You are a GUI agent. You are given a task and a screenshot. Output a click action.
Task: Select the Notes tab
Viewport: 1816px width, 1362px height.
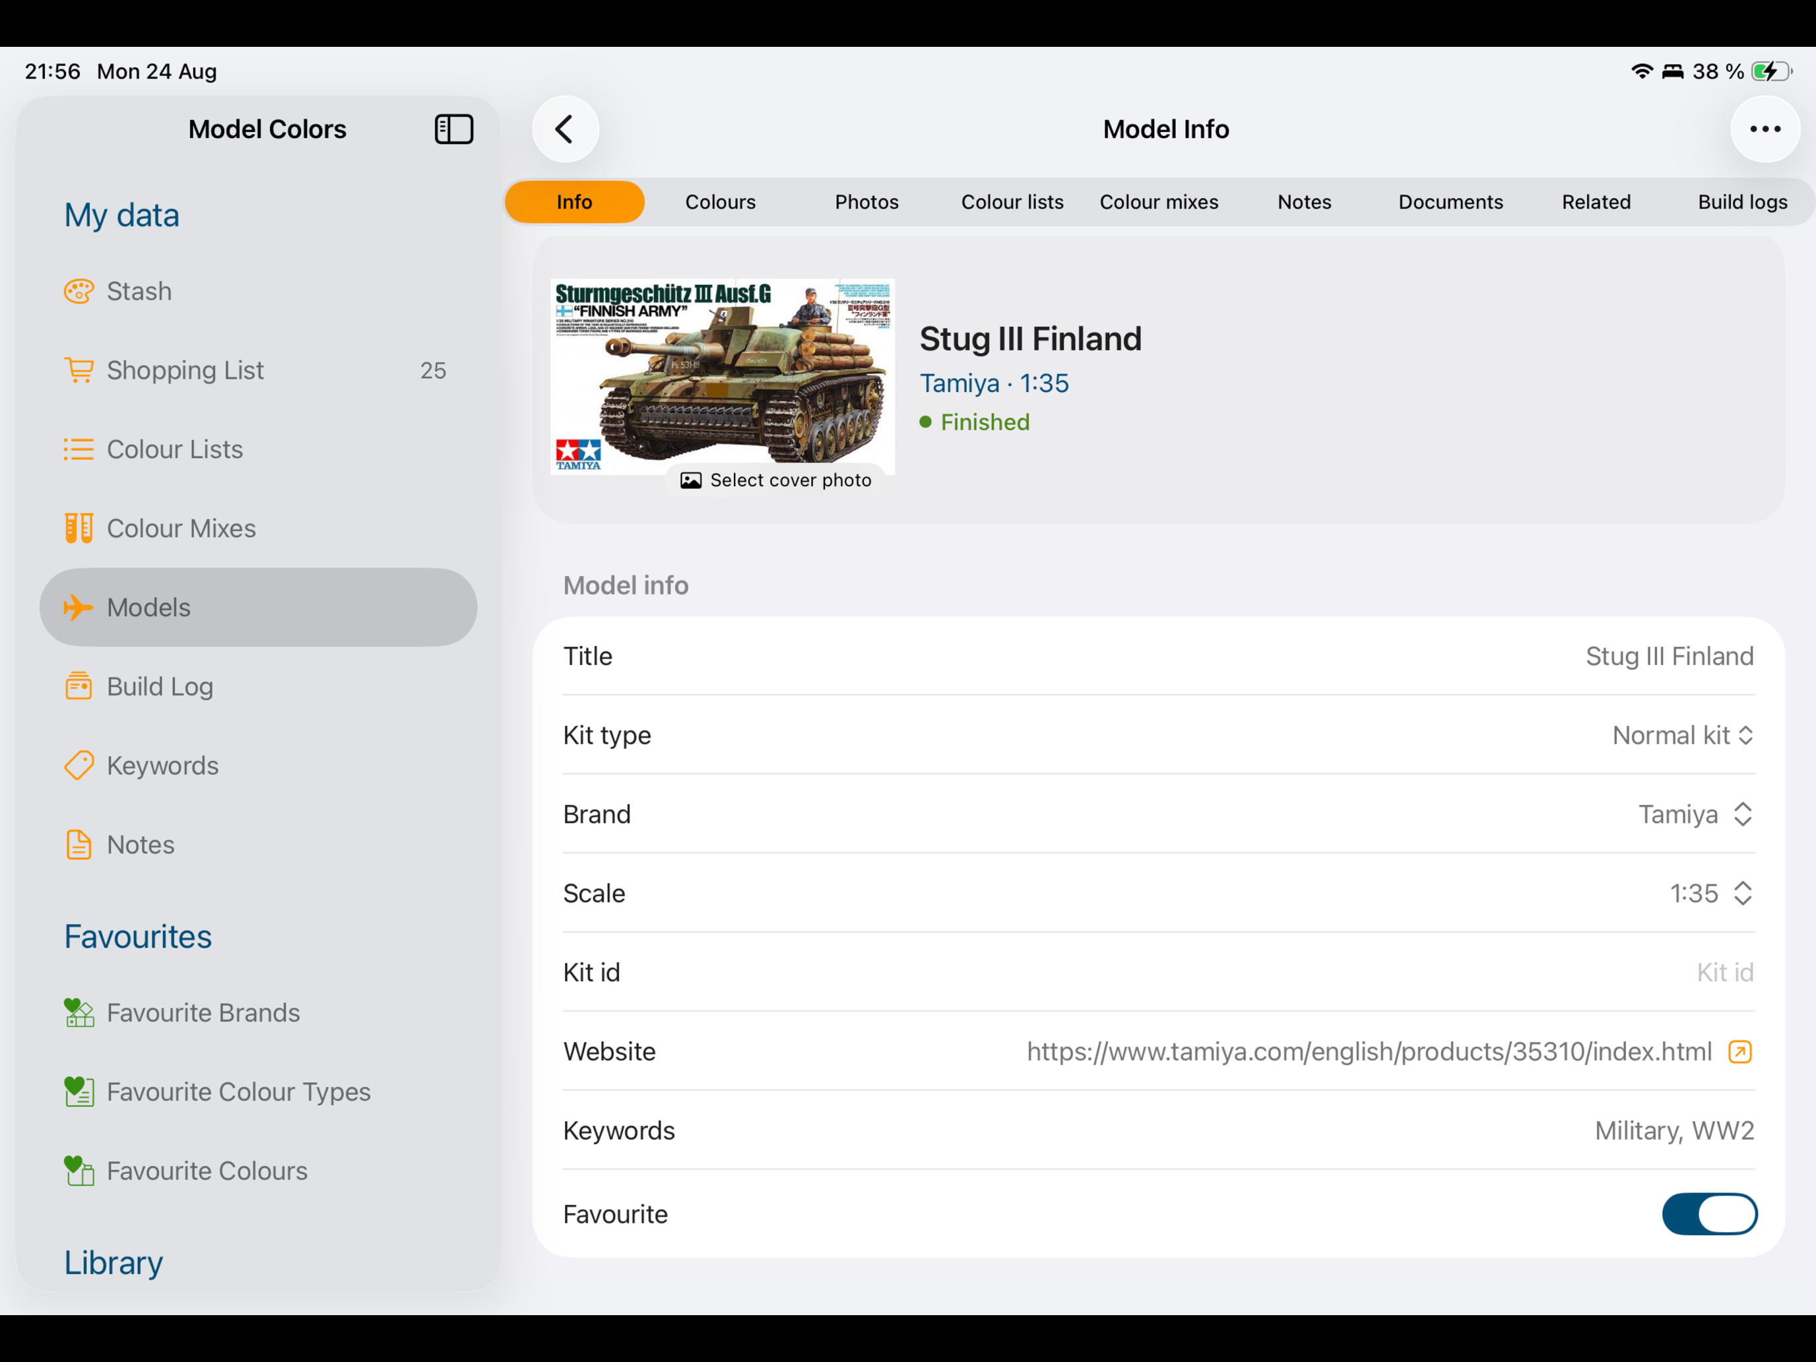pos(1305,202)
